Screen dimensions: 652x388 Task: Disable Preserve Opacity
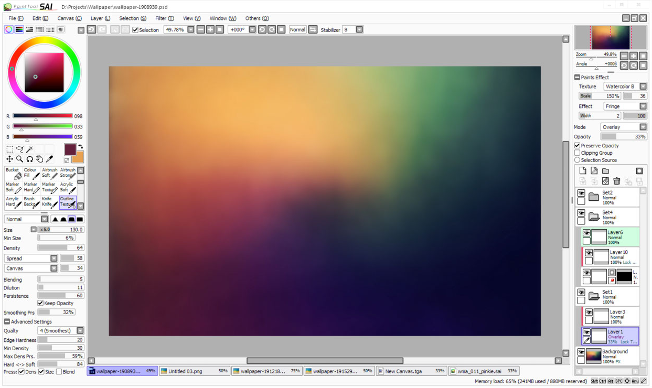point(578,146)
